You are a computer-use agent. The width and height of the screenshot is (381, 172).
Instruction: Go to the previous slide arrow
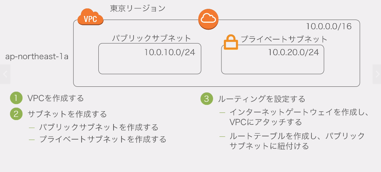click(5, 74)
